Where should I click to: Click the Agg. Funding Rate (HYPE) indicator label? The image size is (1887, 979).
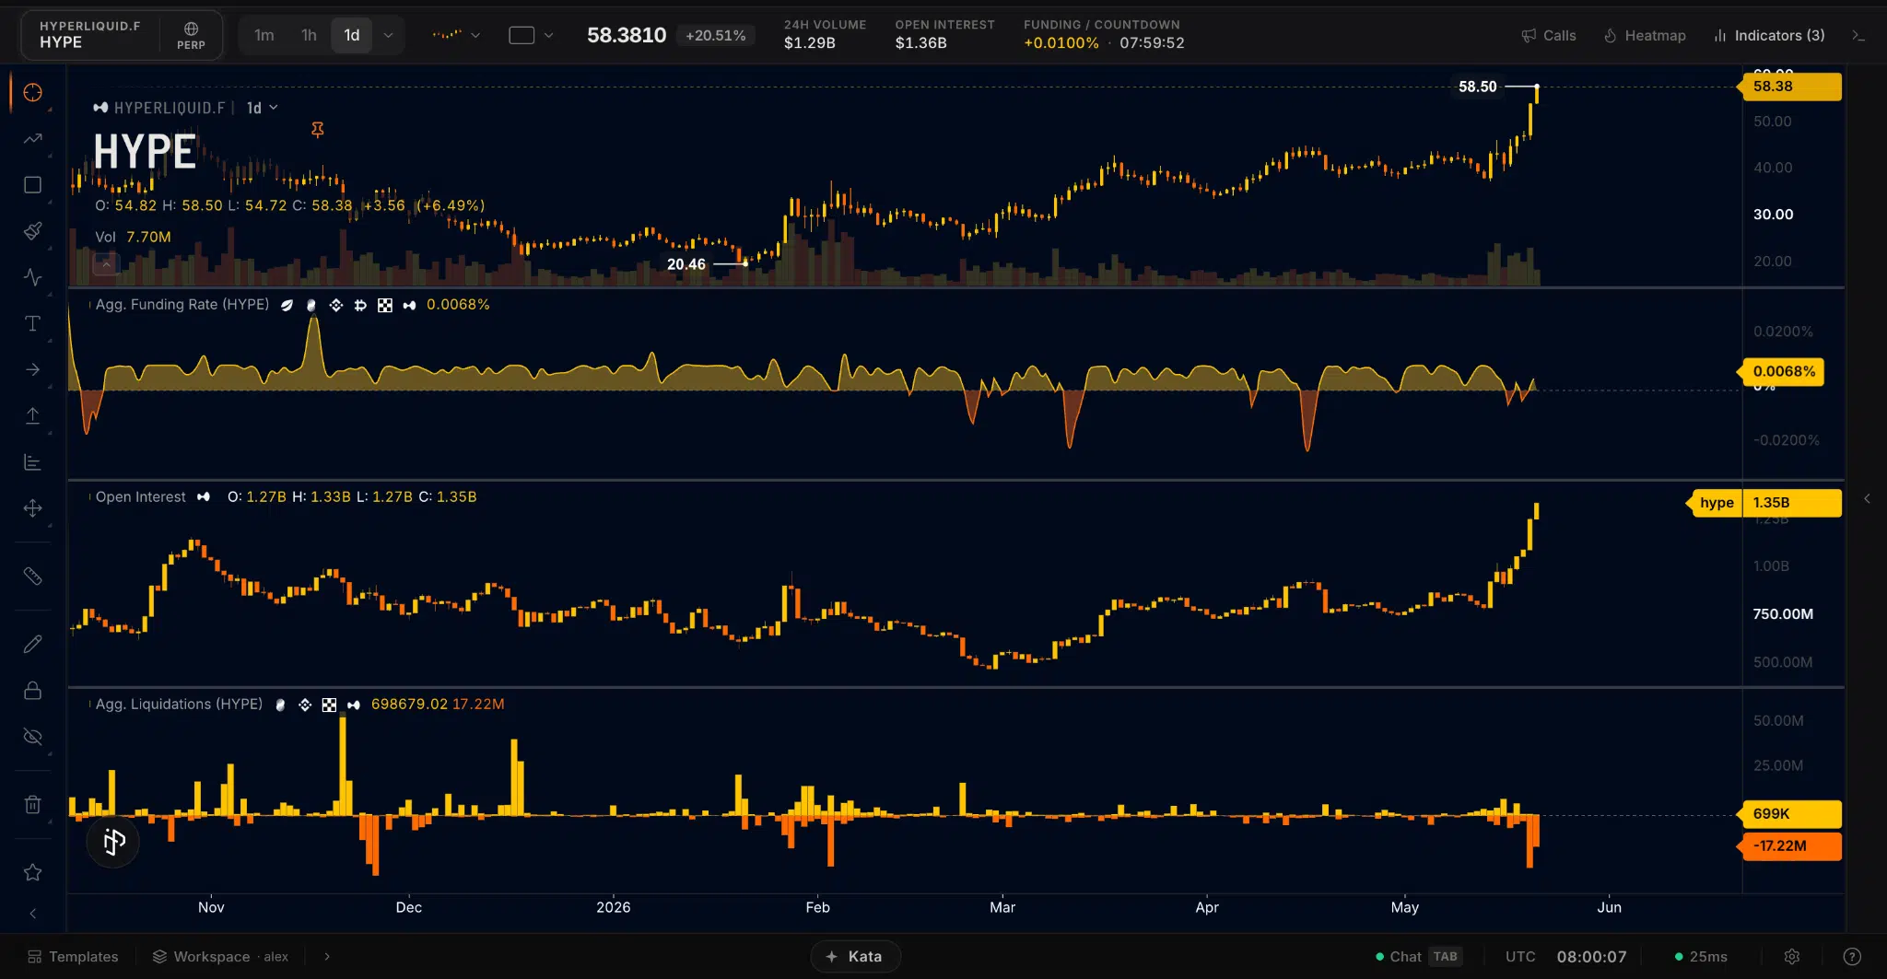coord(182,305)
